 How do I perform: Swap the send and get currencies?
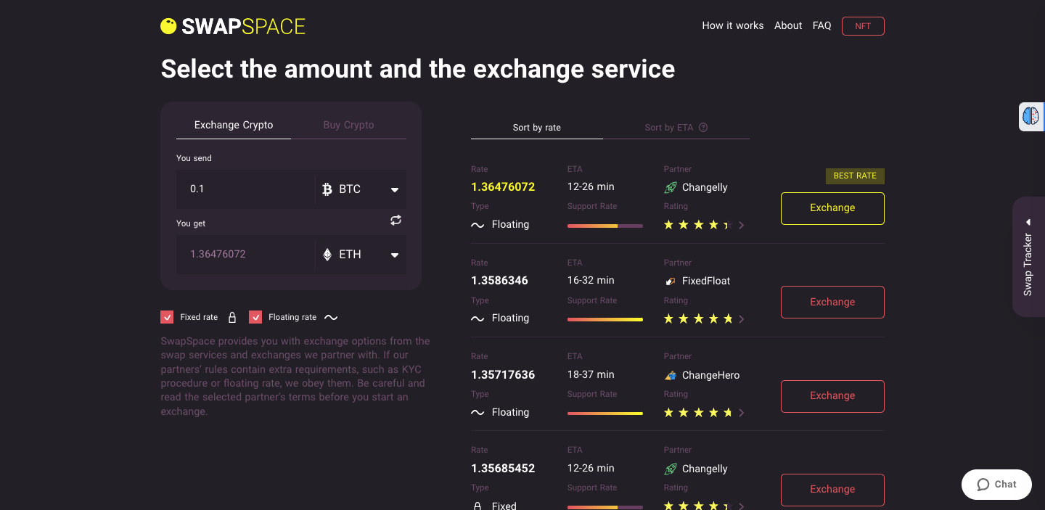pos(396,221)
